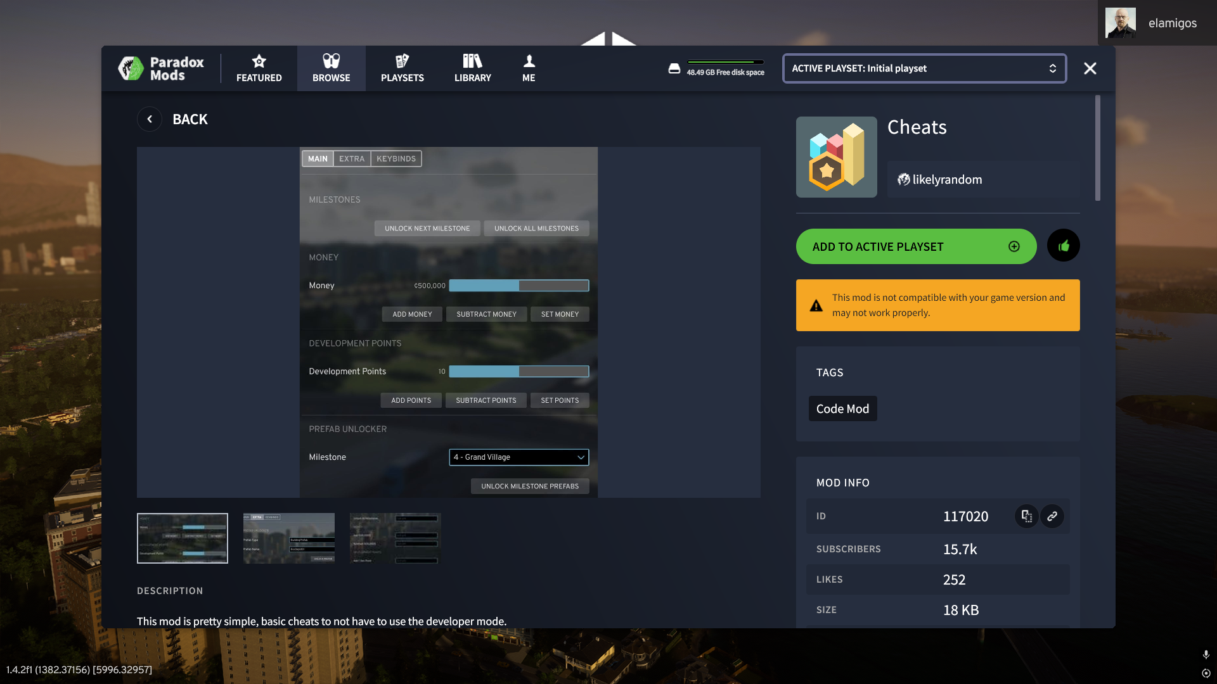Copy the mod ID with copy icon

1027,516
